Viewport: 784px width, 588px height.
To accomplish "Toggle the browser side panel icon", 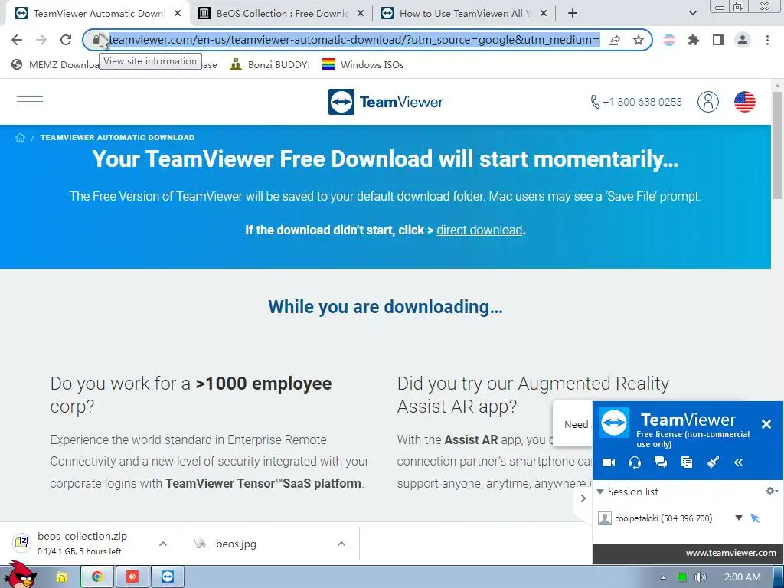I will point(718,40).
